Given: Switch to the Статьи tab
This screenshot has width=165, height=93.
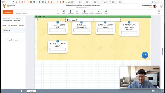Looking at the screenshot, I should coord(4,26).
